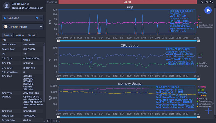Click the Genshin Impact app icon

(5, 27)
